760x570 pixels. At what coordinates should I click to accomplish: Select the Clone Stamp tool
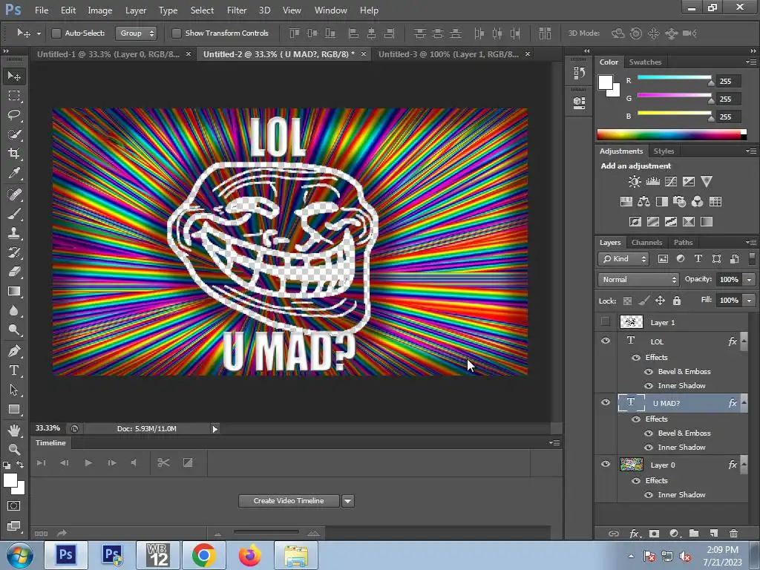[x=14, y=232]
